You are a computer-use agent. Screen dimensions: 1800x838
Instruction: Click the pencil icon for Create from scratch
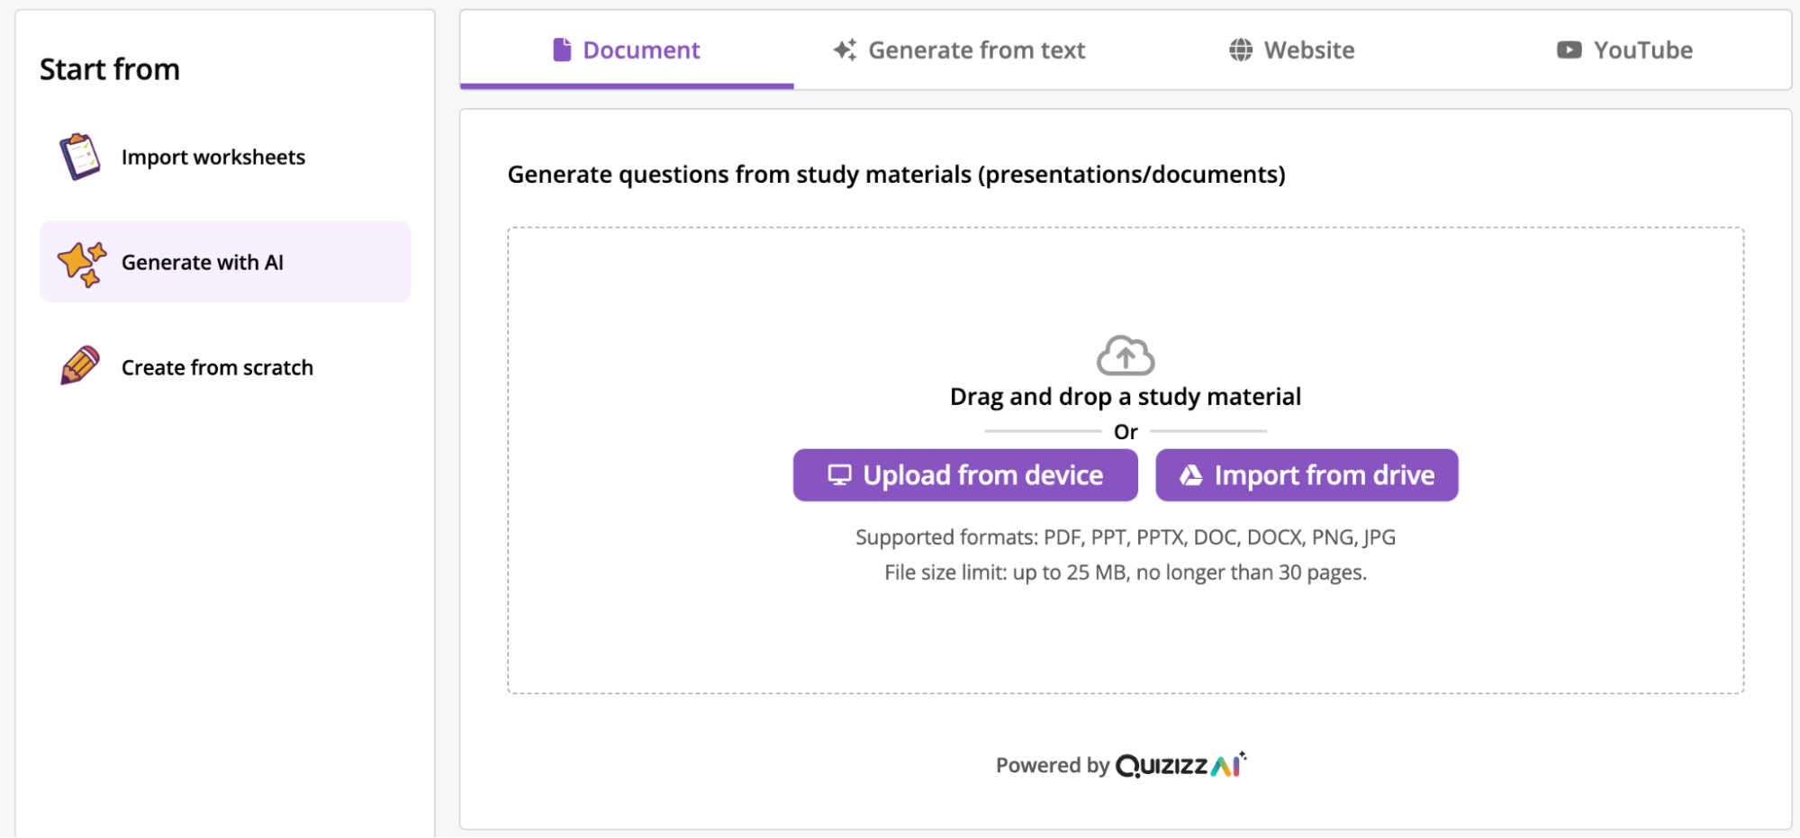[80, 365]
